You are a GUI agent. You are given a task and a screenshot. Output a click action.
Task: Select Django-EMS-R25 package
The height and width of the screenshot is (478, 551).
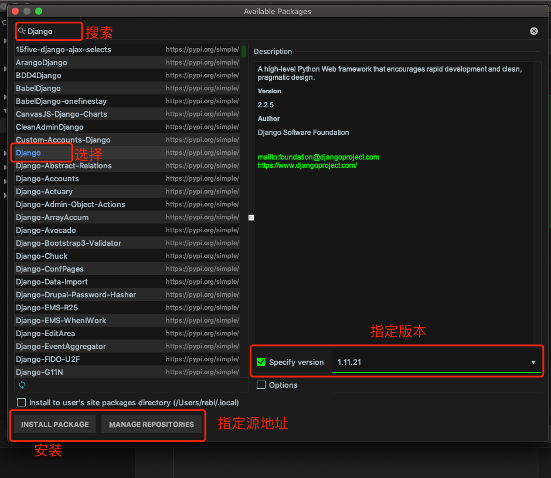127,307
